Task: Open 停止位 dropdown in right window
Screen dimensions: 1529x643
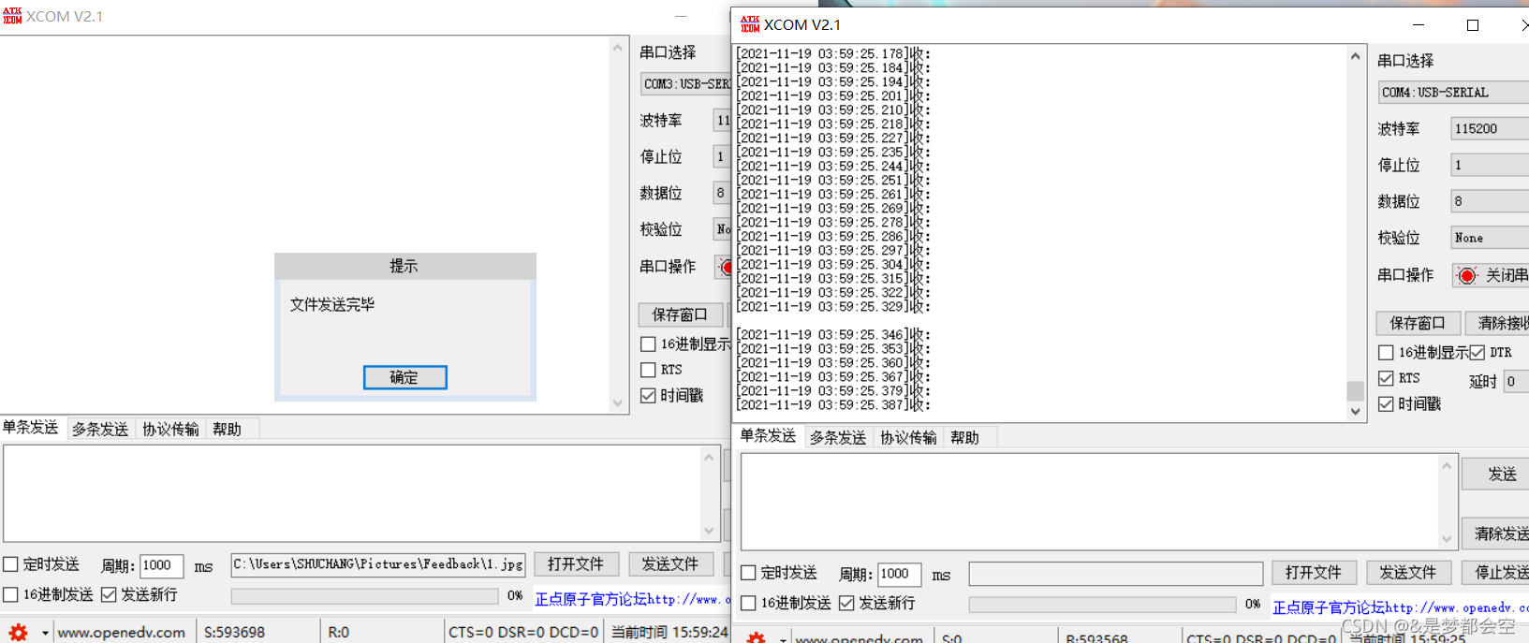Action: click(1490, 166)
